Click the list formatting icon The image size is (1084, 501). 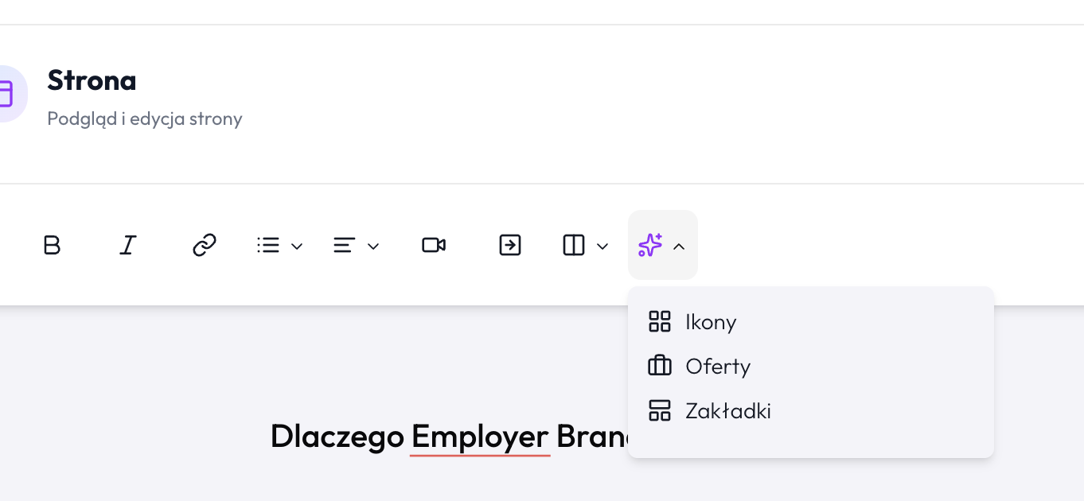point(269,245)
